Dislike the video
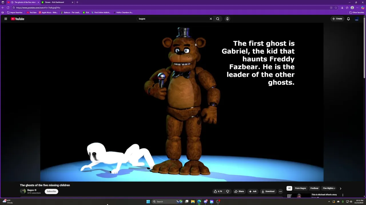366x205 pixels. (228, 191)
